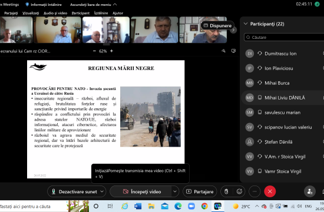Screen dimensions: 324x212
Task: Select participant Ștefan Dănilă
Action: (x=282, y=142)
